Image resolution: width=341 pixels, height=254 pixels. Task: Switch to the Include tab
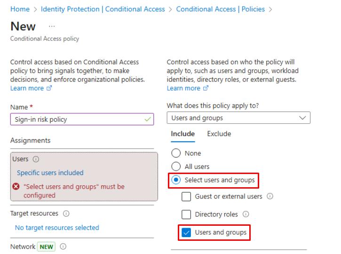pos(182,134)
